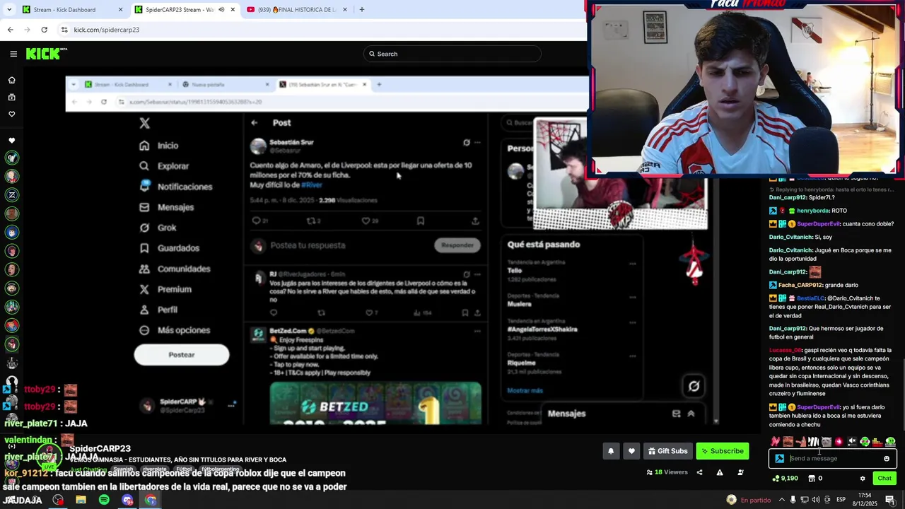Go to Home in Kick sidebar
The width and height of the screenshot is (905, 509).
[11, 80]
